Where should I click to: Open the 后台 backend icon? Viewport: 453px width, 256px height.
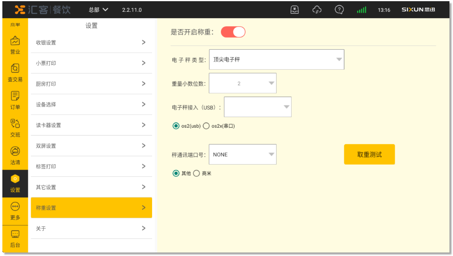(15, 234)
